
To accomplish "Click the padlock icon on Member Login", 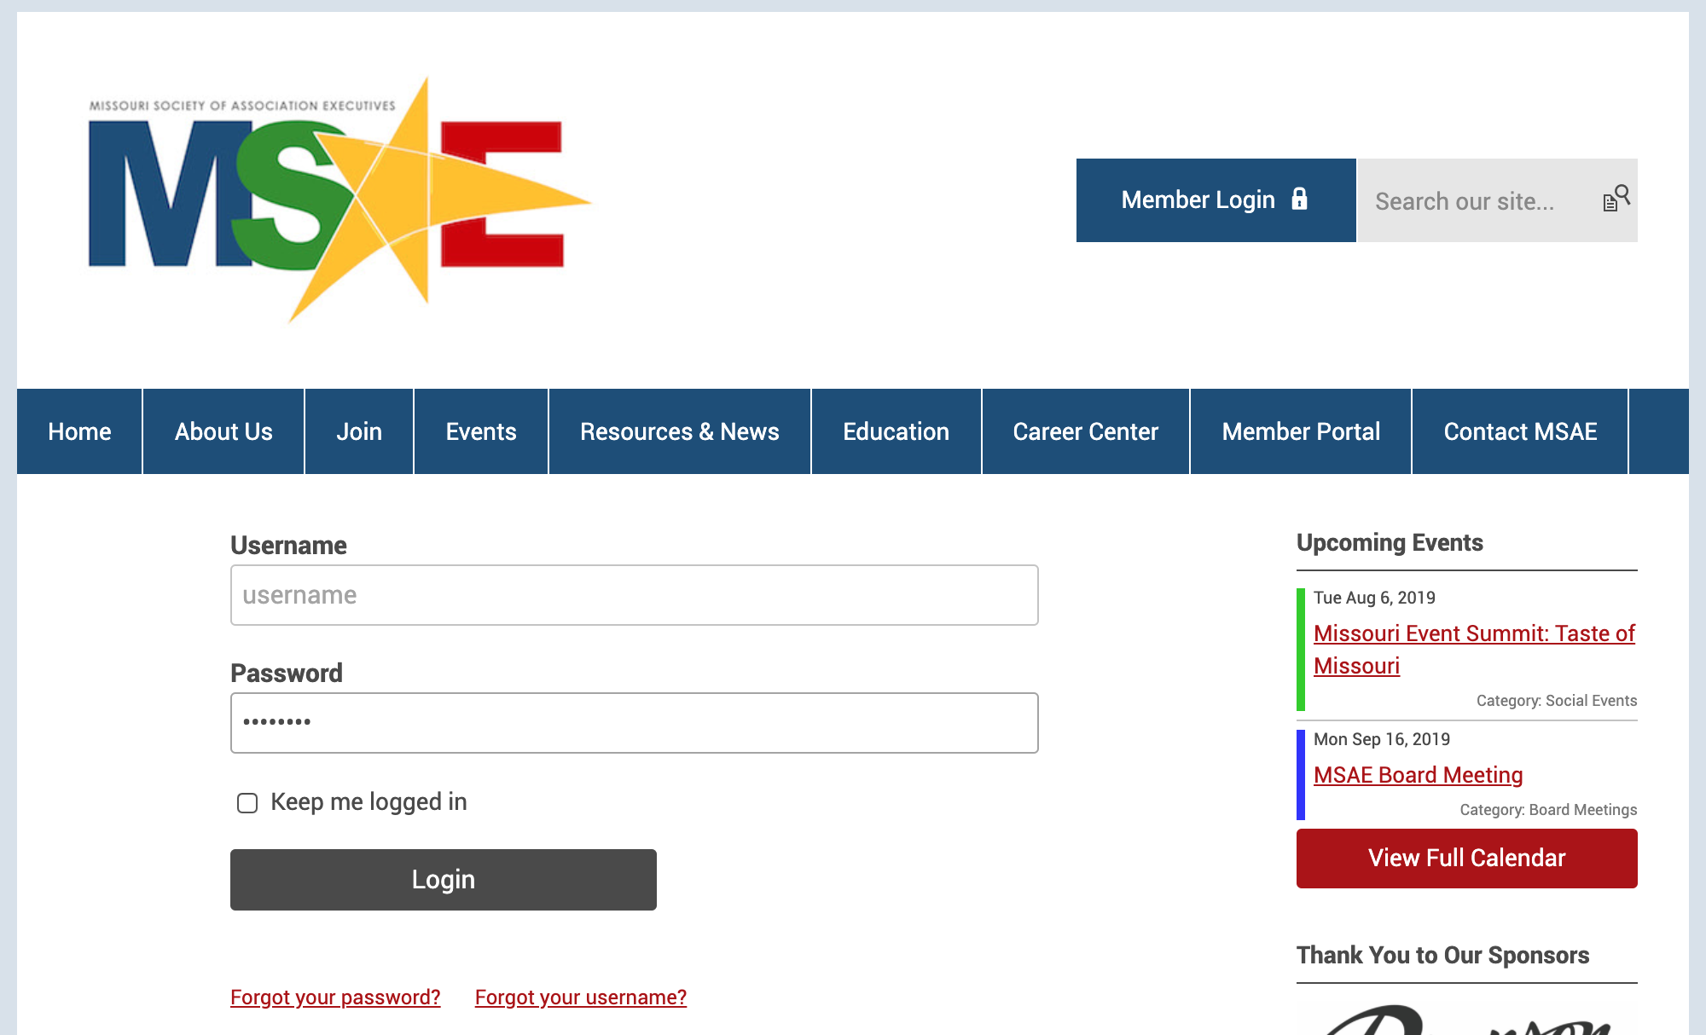I will tap(1299, 199).
